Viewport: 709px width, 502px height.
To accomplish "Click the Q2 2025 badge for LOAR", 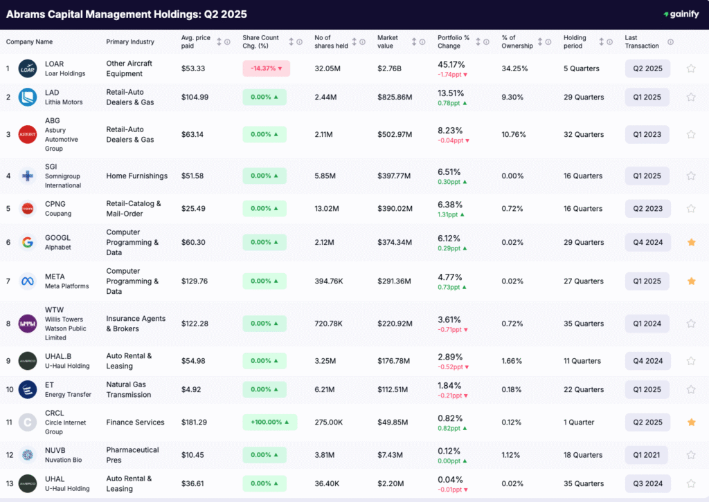I will point(647,68).
